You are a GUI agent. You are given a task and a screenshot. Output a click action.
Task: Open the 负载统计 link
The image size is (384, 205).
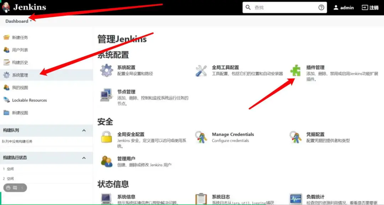click(x=315, y=197)
